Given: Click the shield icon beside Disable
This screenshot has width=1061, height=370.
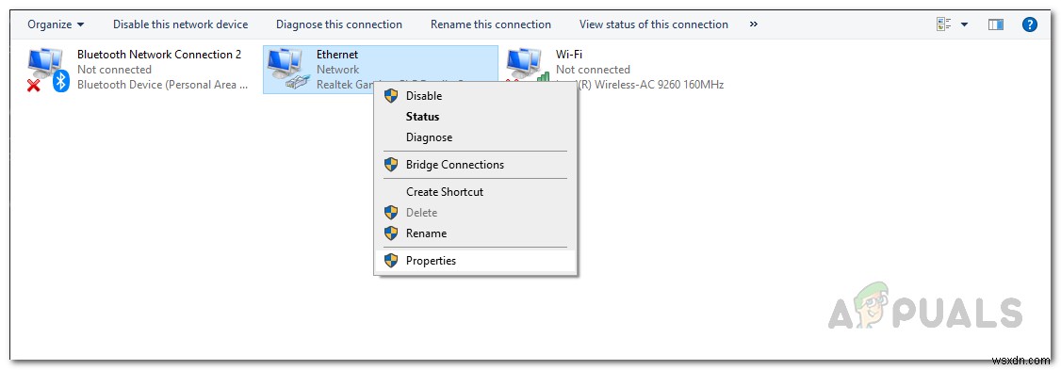Looking at the screenshot, I should pyautogui.click(x=391, y=96).
